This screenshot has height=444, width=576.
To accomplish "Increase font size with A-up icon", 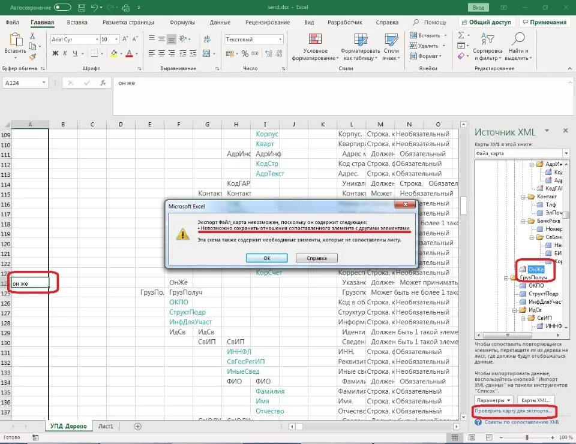I will [x=125, y=39].
